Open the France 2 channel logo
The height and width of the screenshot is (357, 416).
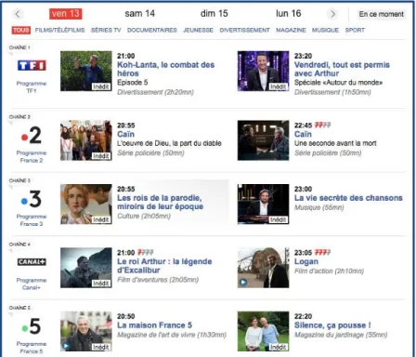(32, 136)
